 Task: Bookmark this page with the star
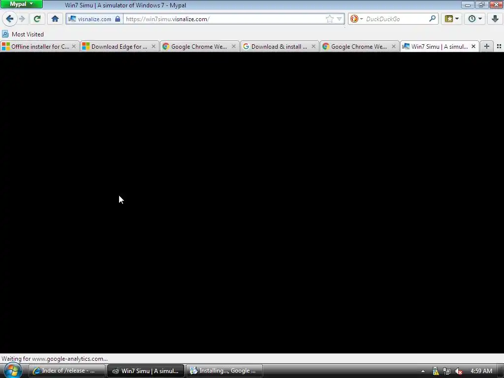click(329, 19)
